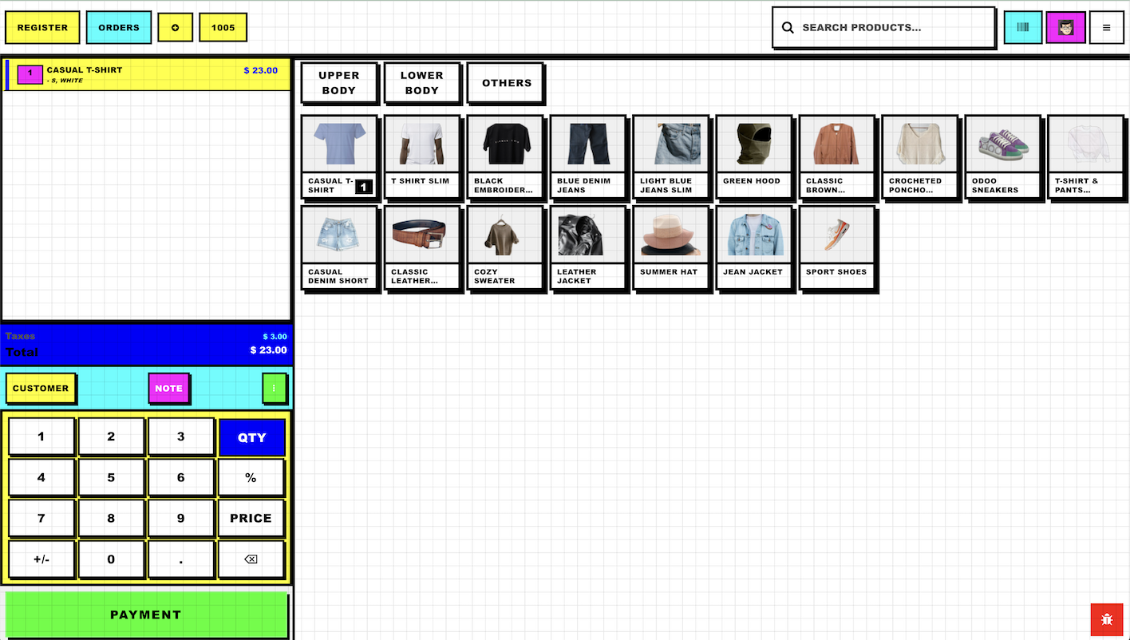The image size is (1130, 640).
Task: Open the Orders view
Action: point(119,28)
